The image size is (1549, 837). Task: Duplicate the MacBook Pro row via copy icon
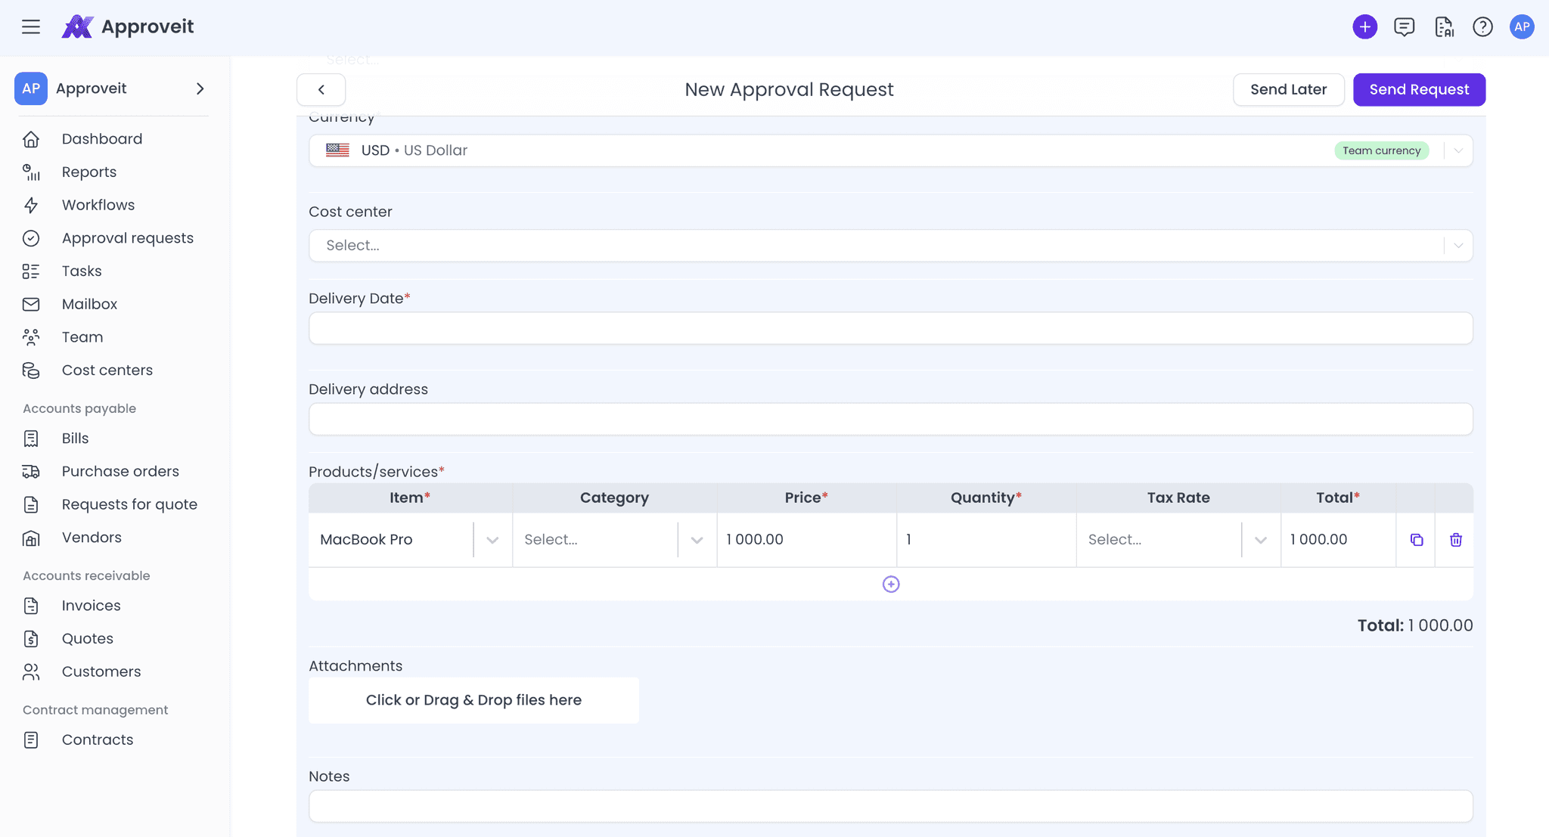click(1416, 540)
